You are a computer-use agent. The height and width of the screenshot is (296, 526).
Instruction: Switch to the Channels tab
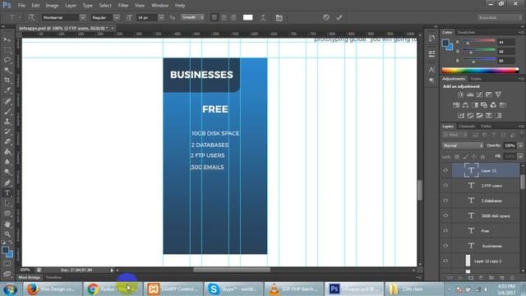pos(467,127)
